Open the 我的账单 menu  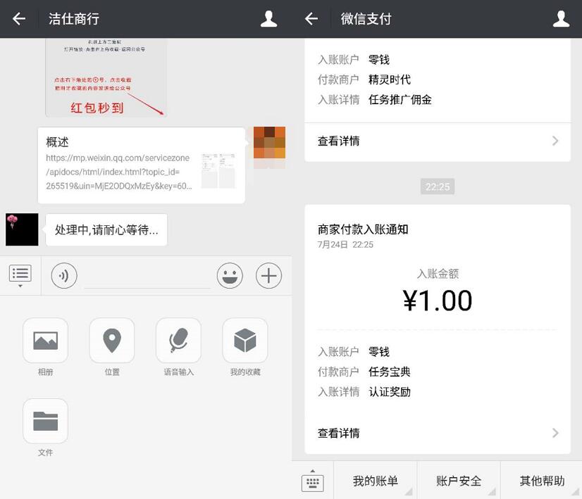point(376,481)
